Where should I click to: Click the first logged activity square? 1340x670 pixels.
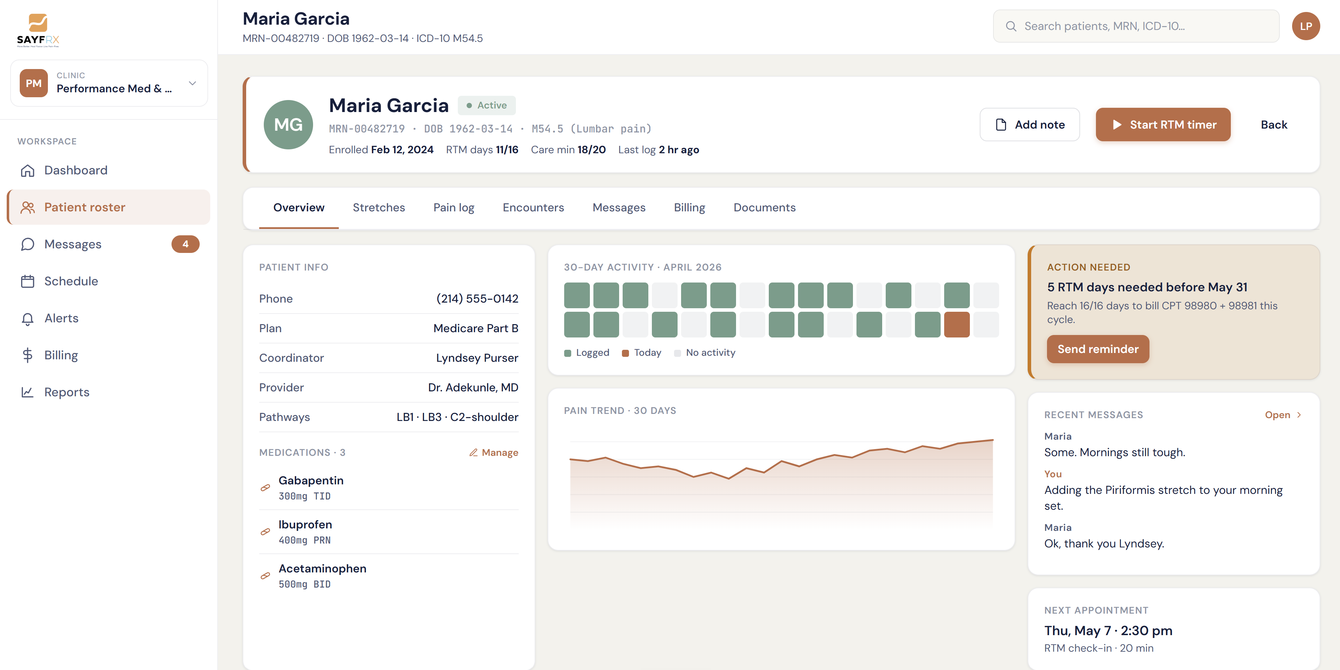pos(576,296)
